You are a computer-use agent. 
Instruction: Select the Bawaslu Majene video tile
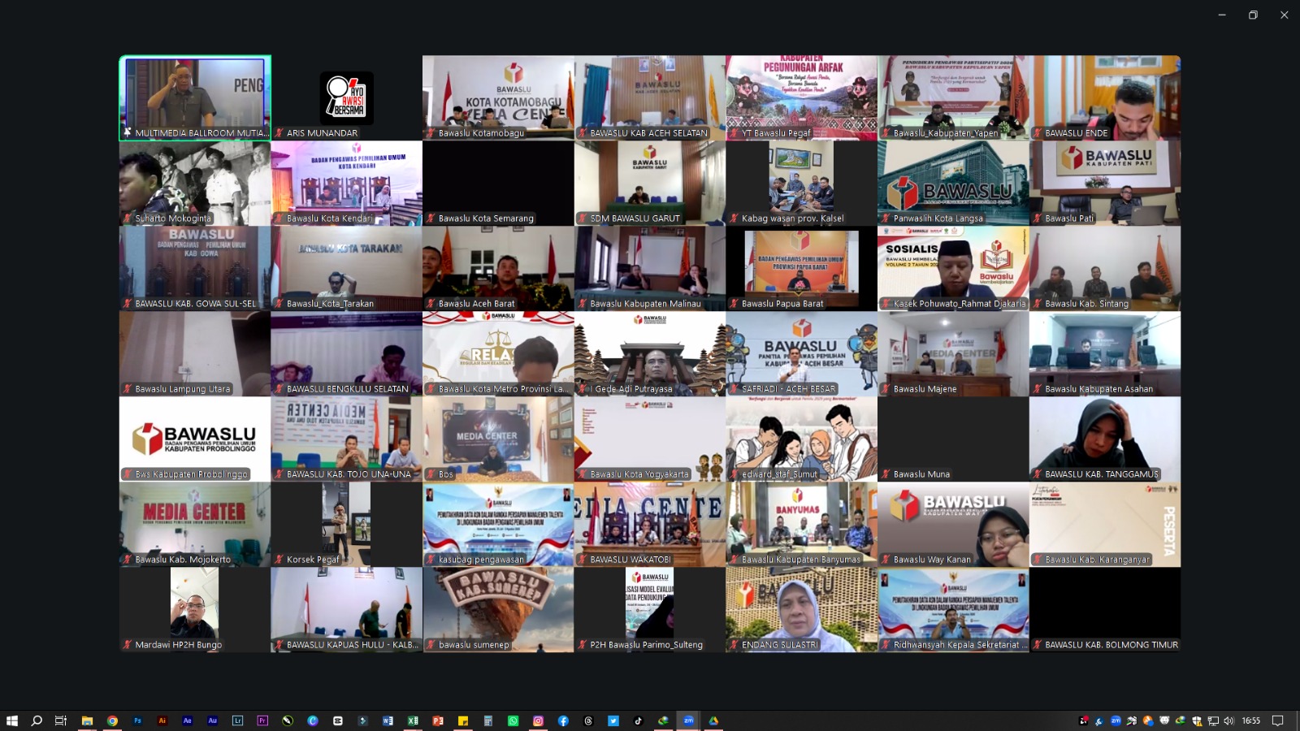(953, 354)
